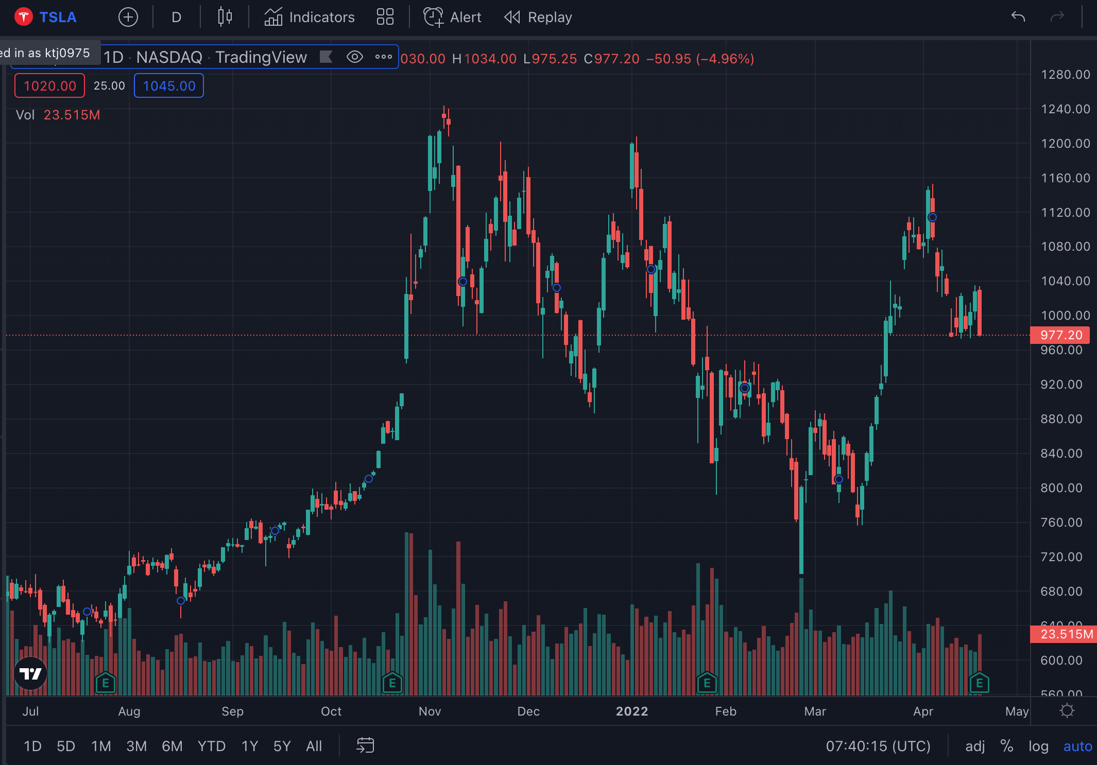Add a symbol to compare with plus icon
Image resolution: width=1097 pixels, height=765 pixels.
tap(128, 17)
